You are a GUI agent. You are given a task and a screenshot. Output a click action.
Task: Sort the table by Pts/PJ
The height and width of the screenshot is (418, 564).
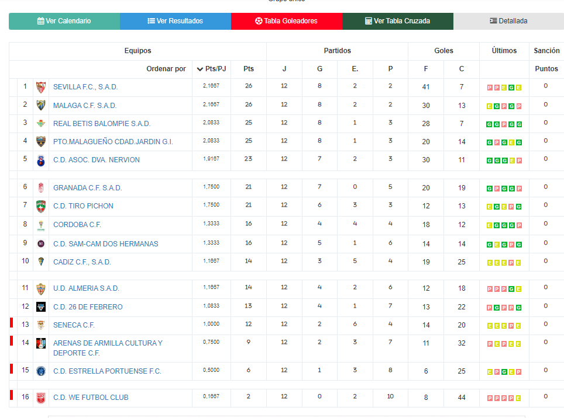click(x=212, y=69)
